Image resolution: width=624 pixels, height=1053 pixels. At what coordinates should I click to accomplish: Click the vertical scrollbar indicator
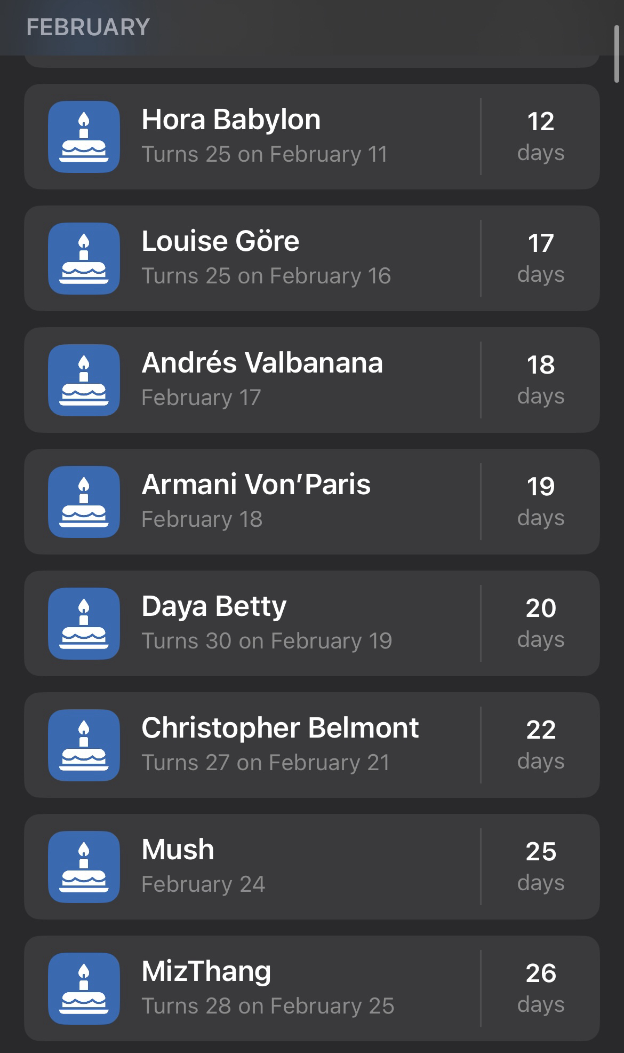(x=617, y=53)
